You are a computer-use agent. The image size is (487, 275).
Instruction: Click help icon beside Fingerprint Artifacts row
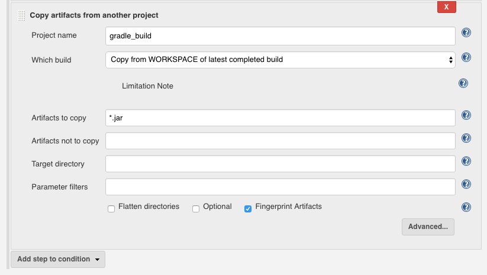(466, 207)
